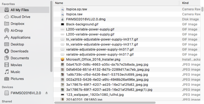Select the Dropbox folder icon
Viewport: 204px width, 104px height.
point(6,24)
